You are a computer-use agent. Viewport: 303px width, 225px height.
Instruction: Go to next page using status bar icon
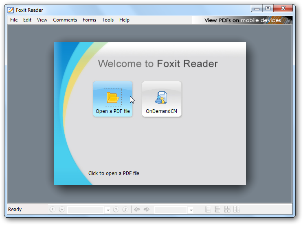click(116, 209)
